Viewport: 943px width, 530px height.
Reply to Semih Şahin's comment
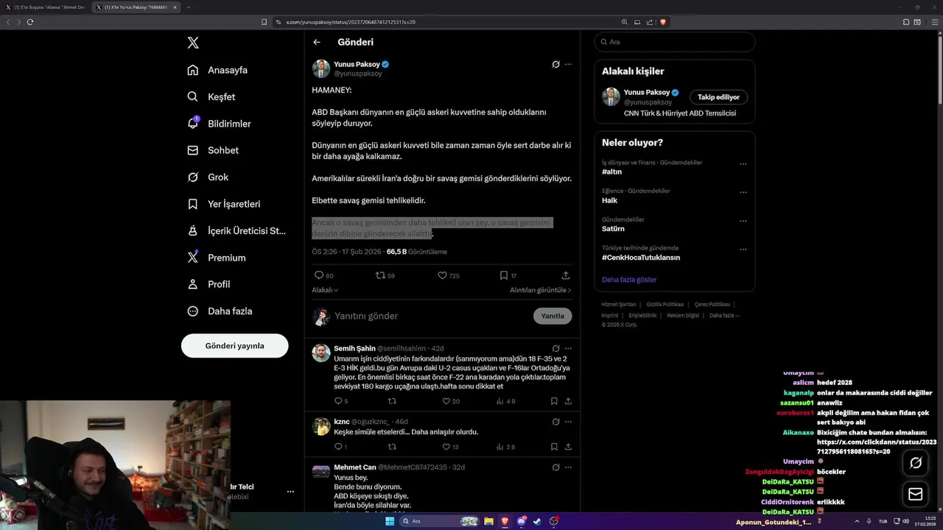pos(338,401)
